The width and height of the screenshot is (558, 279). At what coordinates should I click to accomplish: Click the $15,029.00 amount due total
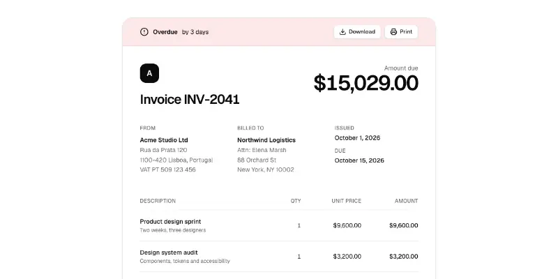tap(365, 83)
